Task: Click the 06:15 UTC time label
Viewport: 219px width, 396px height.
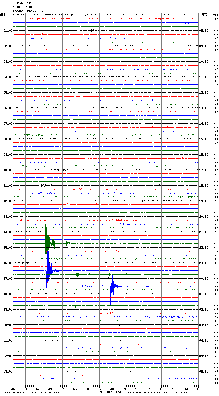Action: click(x=204, y=371)
